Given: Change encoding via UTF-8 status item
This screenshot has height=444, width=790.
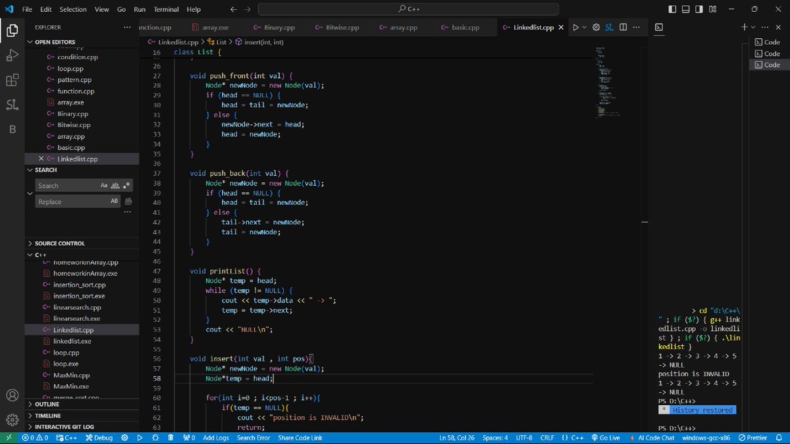Looking at the screenshot, I should pyautogui.click(x=525, y=437).
